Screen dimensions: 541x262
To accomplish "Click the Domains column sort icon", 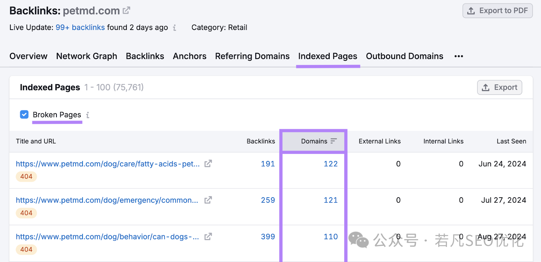I will point(334,141).
